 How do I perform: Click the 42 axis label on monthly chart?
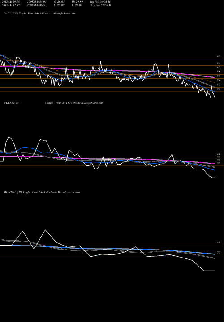[x=218, y=242]
